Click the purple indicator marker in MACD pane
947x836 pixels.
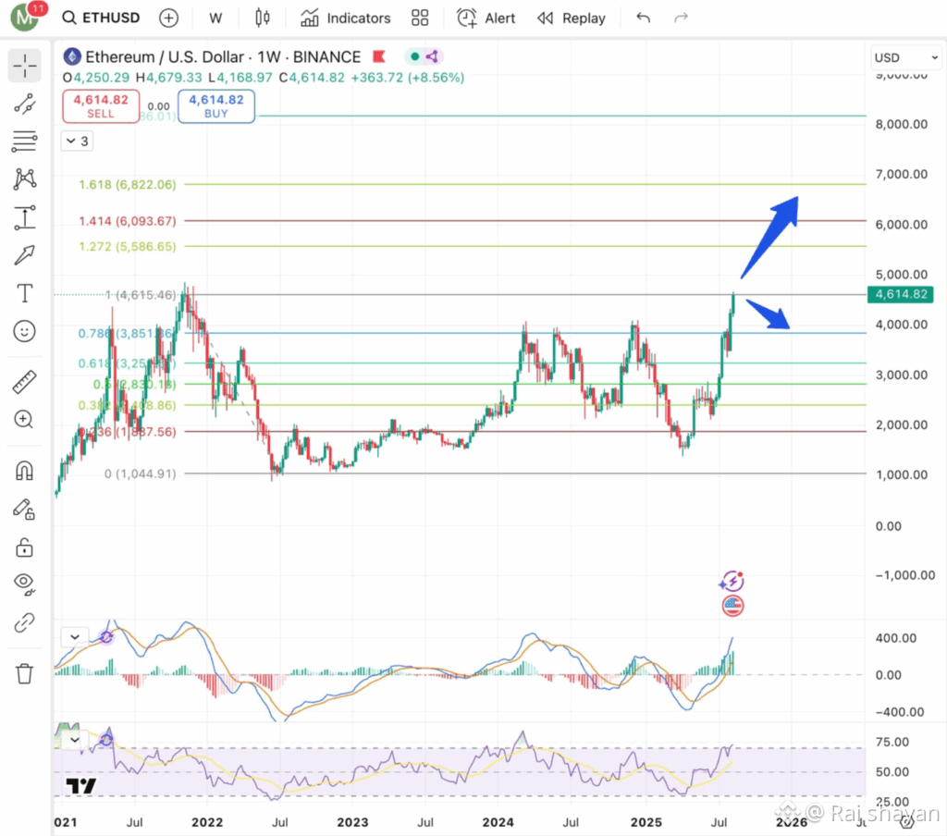(x=106, y=636)
